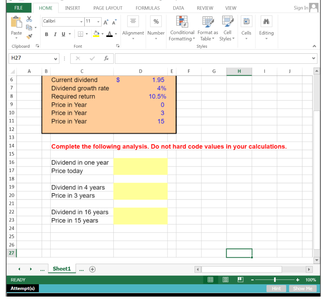Apply Bold formatting
Viewport: 324px width, 301px height.
[46, 34]
